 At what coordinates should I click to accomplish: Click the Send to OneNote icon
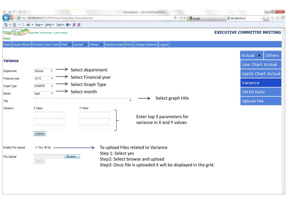[x=74, y=25]
